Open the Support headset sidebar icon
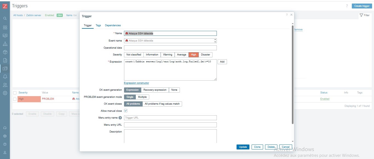 [5, 128]
